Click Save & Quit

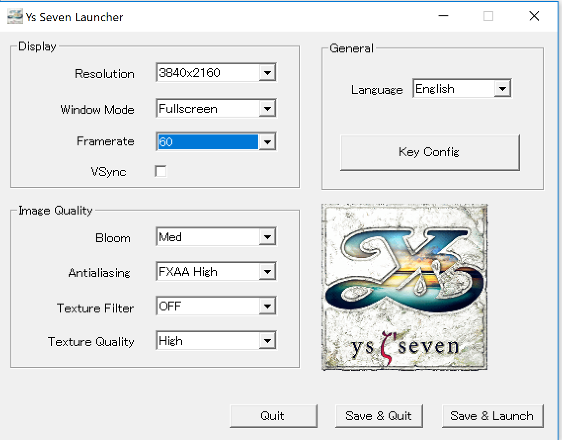379,416
